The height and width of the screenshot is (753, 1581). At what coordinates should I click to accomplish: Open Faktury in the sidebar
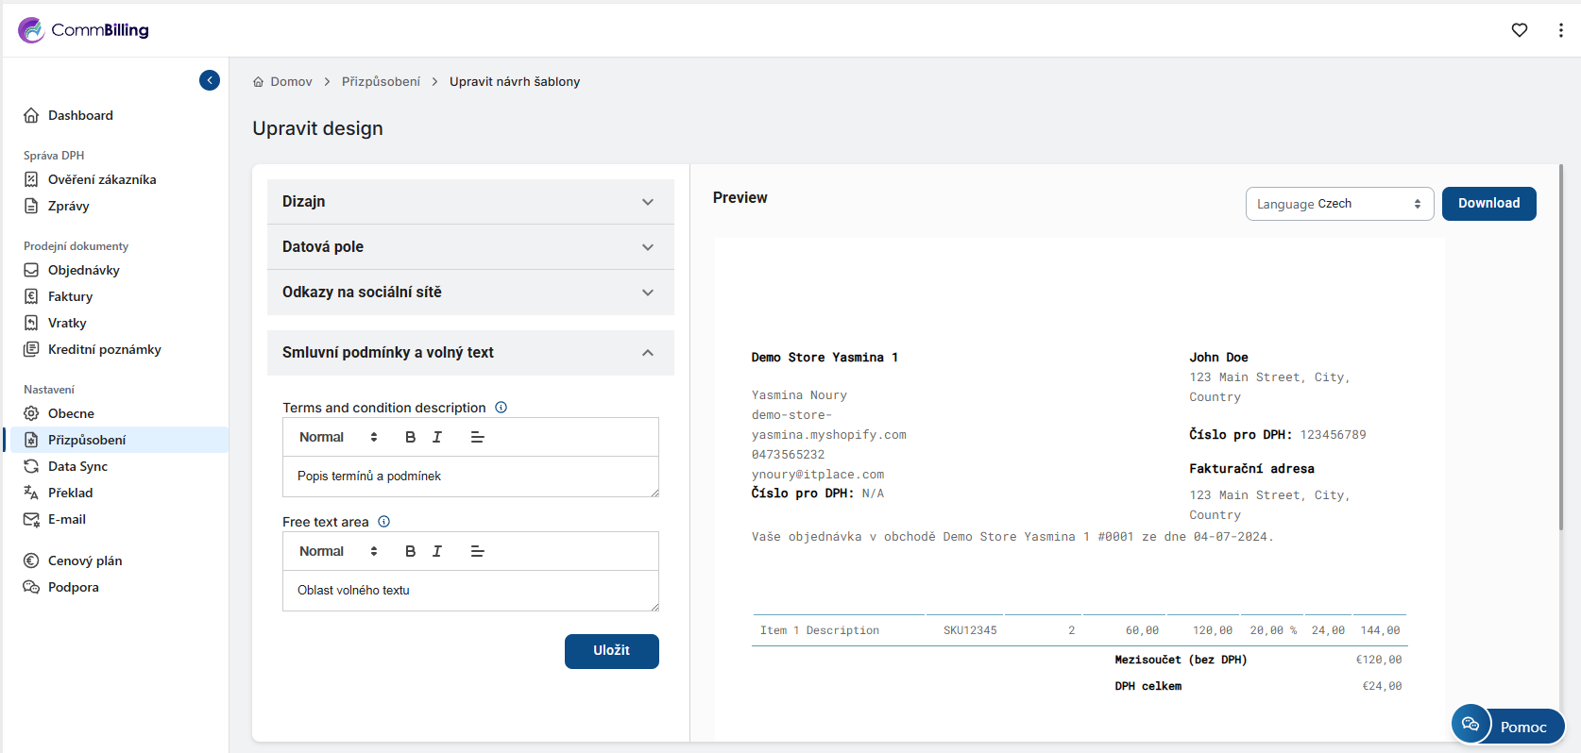[70, 296]
